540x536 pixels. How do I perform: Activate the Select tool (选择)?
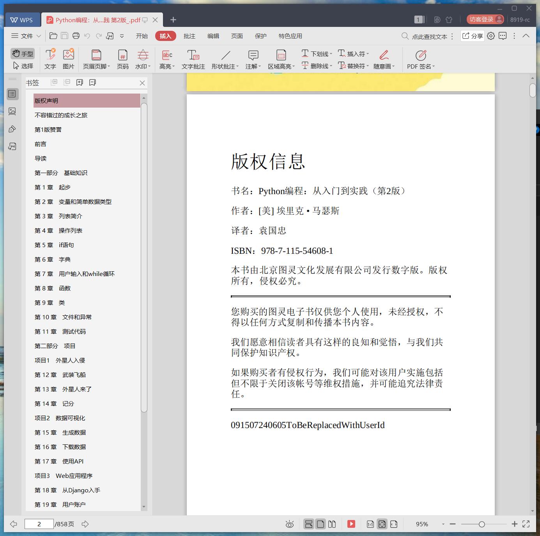(23, 66)
